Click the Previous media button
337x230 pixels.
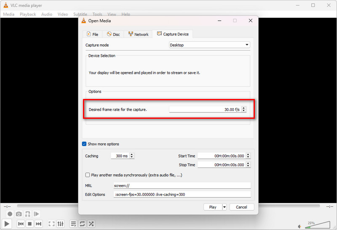(x=21, y=224)
